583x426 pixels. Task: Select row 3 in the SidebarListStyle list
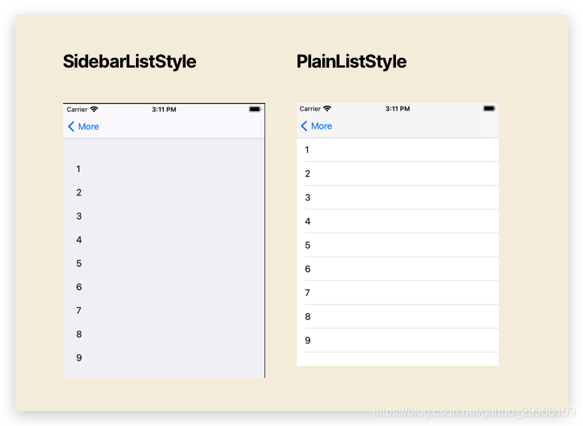(164, 216)
